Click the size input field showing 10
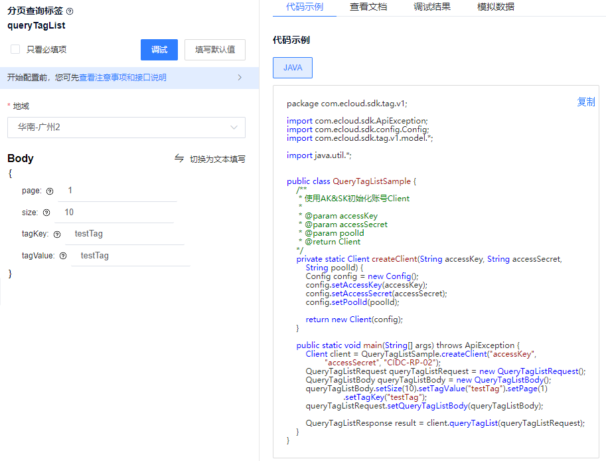 coord(114,213)
